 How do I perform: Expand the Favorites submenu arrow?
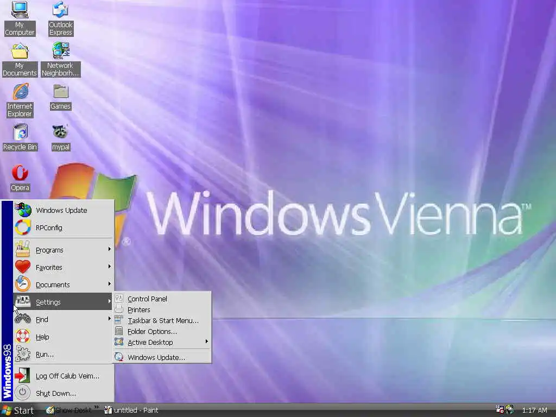click(x=110, y=267)
